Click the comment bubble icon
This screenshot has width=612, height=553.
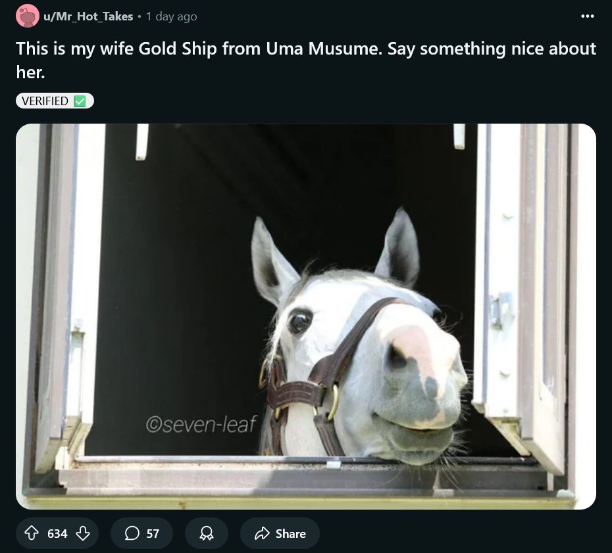[x=132, y=533]
